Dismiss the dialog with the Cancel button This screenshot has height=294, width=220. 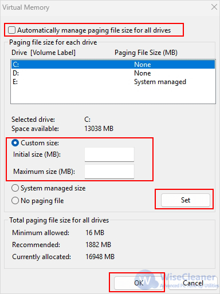pyautogui.click(x=193, y=283)
